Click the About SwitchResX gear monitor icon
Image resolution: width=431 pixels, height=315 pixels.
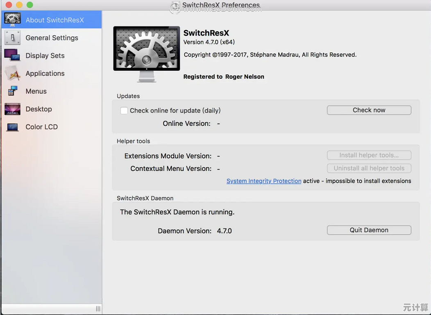(12, 20)
